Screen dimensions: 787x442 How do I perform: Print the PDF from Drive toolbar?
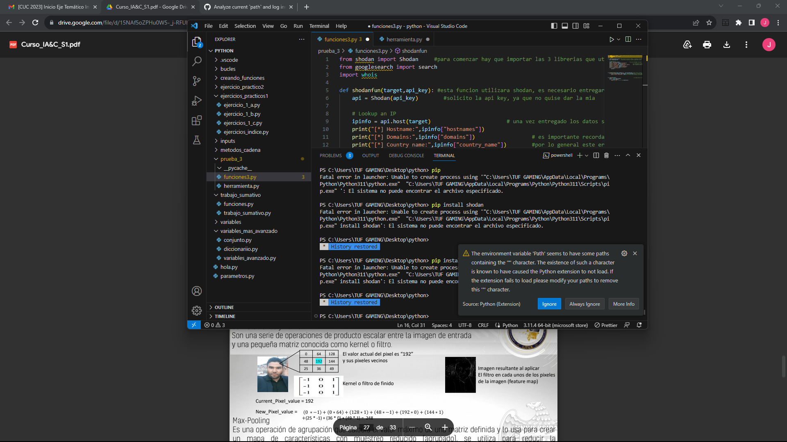[707, 45]
